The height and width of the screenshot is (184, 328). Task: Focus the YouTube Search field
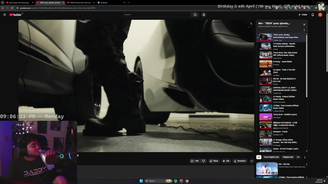point(157,15)
